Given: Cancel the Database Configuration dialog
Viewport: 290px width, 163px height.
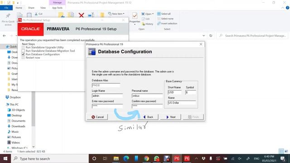Looking at the screenshot, I should tap(97, 117).
